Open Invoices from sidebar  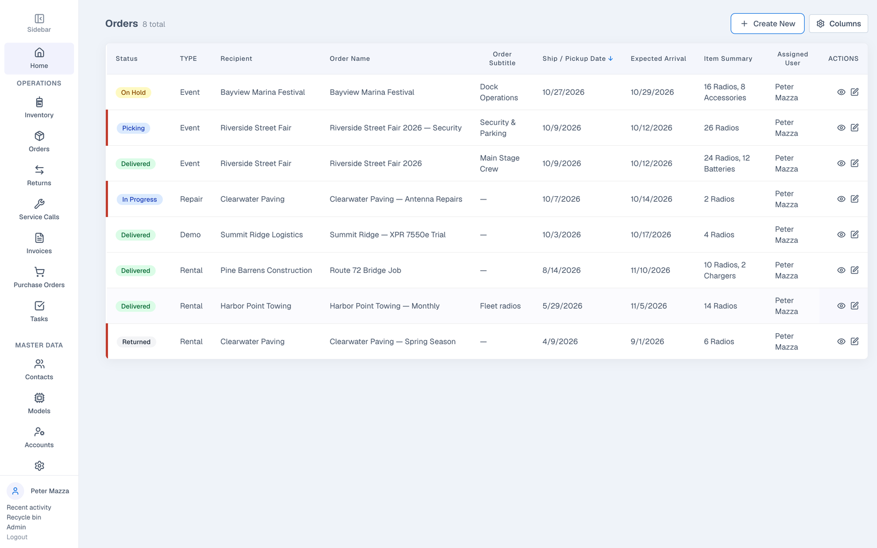point(39,244)
